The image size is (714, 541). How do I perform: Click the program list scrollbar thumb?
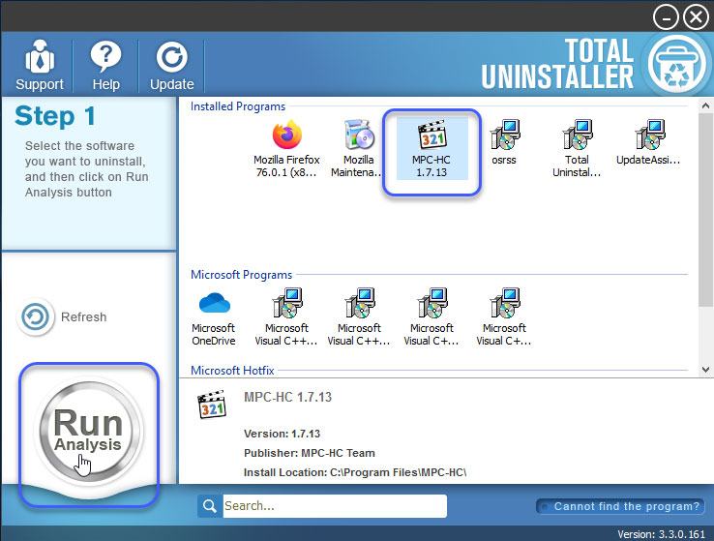point(705,209)
